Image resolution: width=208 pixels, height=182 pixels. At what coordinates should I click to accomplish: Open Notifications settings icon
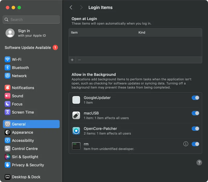(x=8, y=88)
